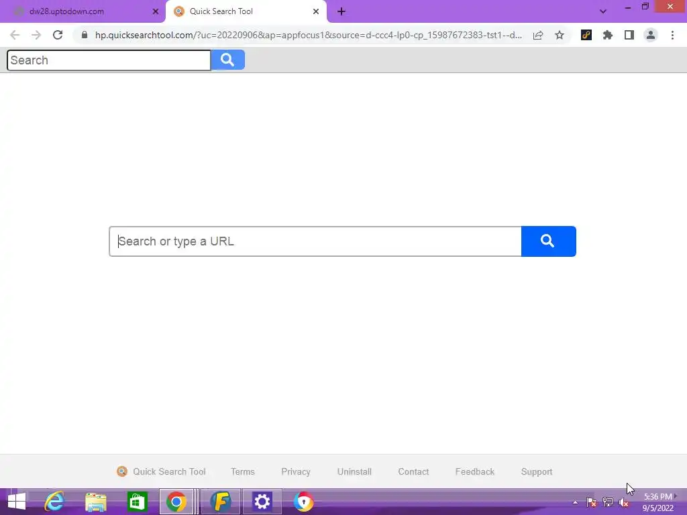Image resolution: width=687 pixels, height=515 pixels.
Task: View site security lock info
Action: 85,35
